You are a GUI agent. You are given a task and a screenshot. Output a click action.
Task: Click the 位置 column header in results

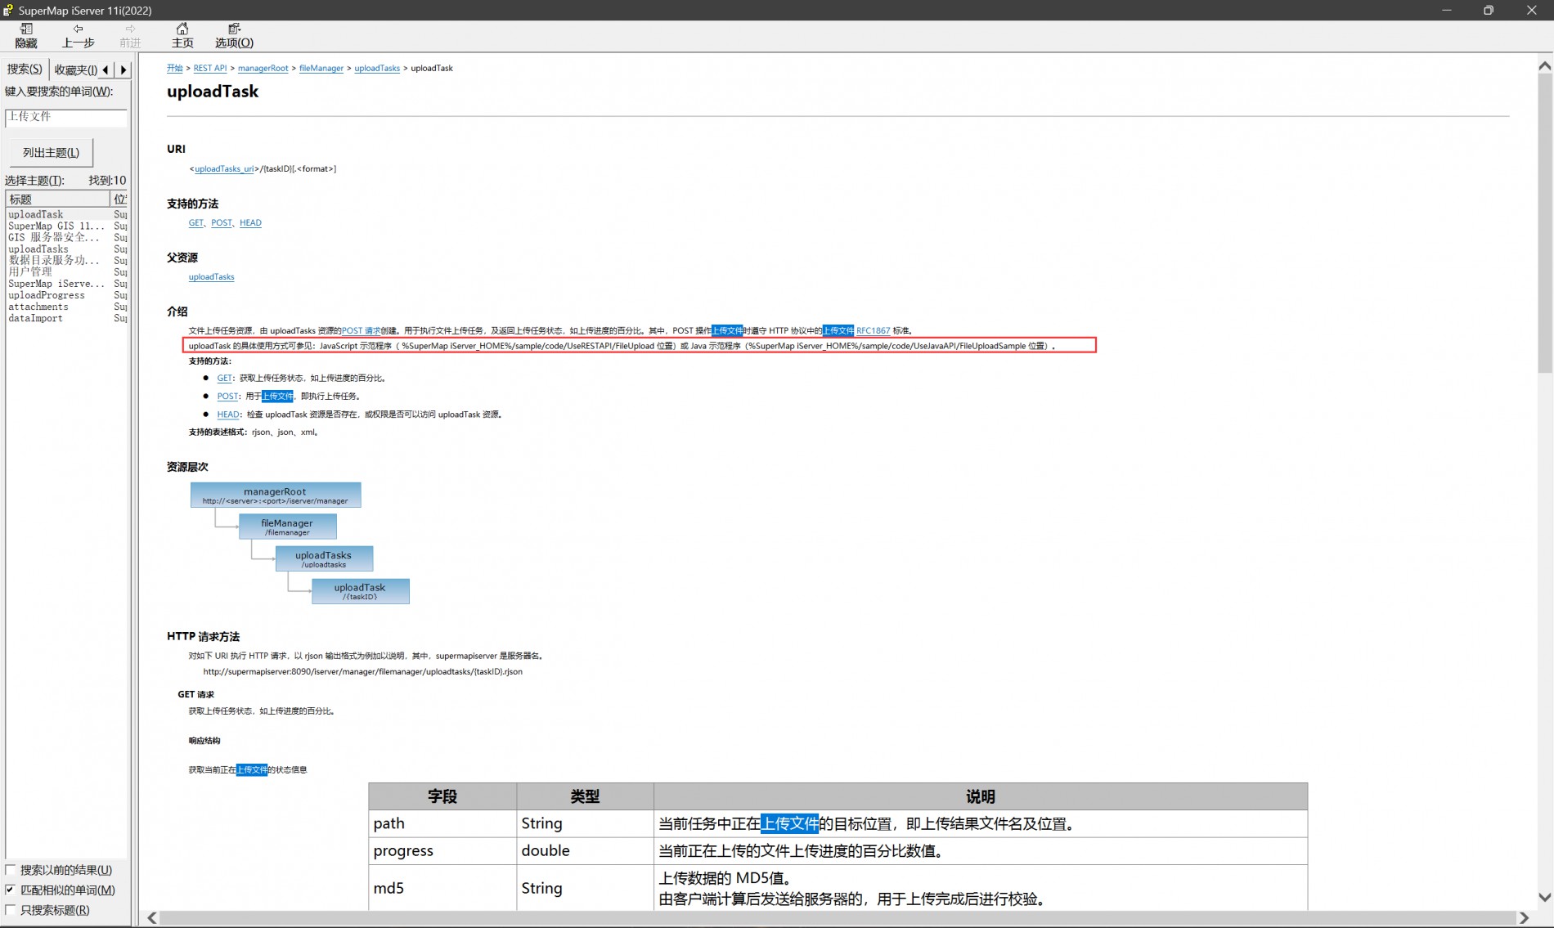119,199
